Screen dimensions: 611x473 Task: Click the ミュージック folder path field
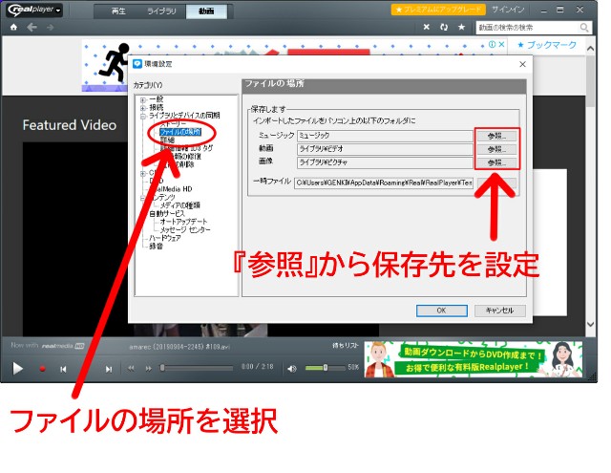tap(385, 136)
